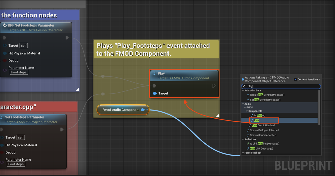Click the resize handle of the blue comment box

78,90
